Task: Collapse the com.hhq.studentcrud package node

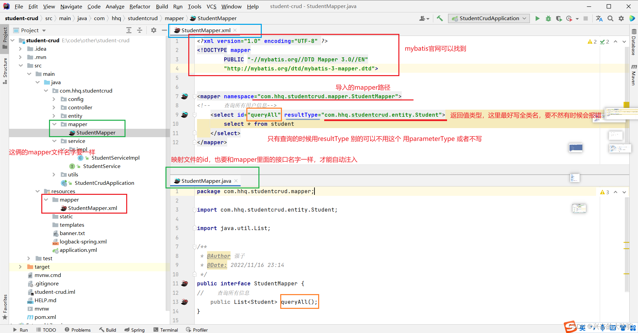Action: point(46,91)
